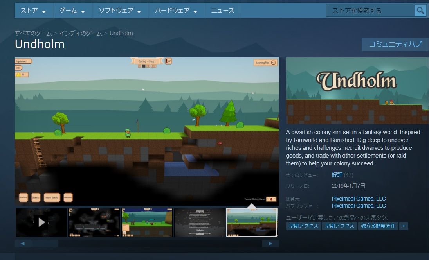The width and height of the screenshot is (429, 260).
Task: Select the green field screenshot thumbnail
Action: [147, 222]
